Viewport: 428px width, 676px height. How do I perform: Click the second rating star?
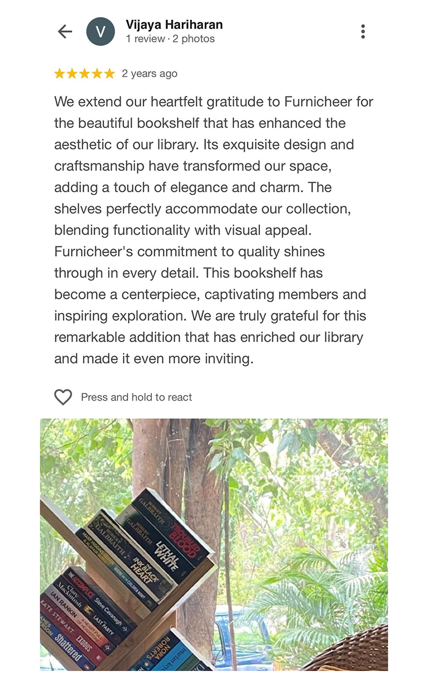tap(72, 74)
